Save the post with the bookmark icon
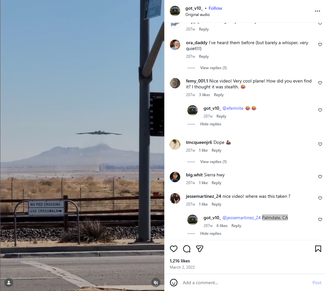This screenshot has height=291, width=325. point(318,249)
